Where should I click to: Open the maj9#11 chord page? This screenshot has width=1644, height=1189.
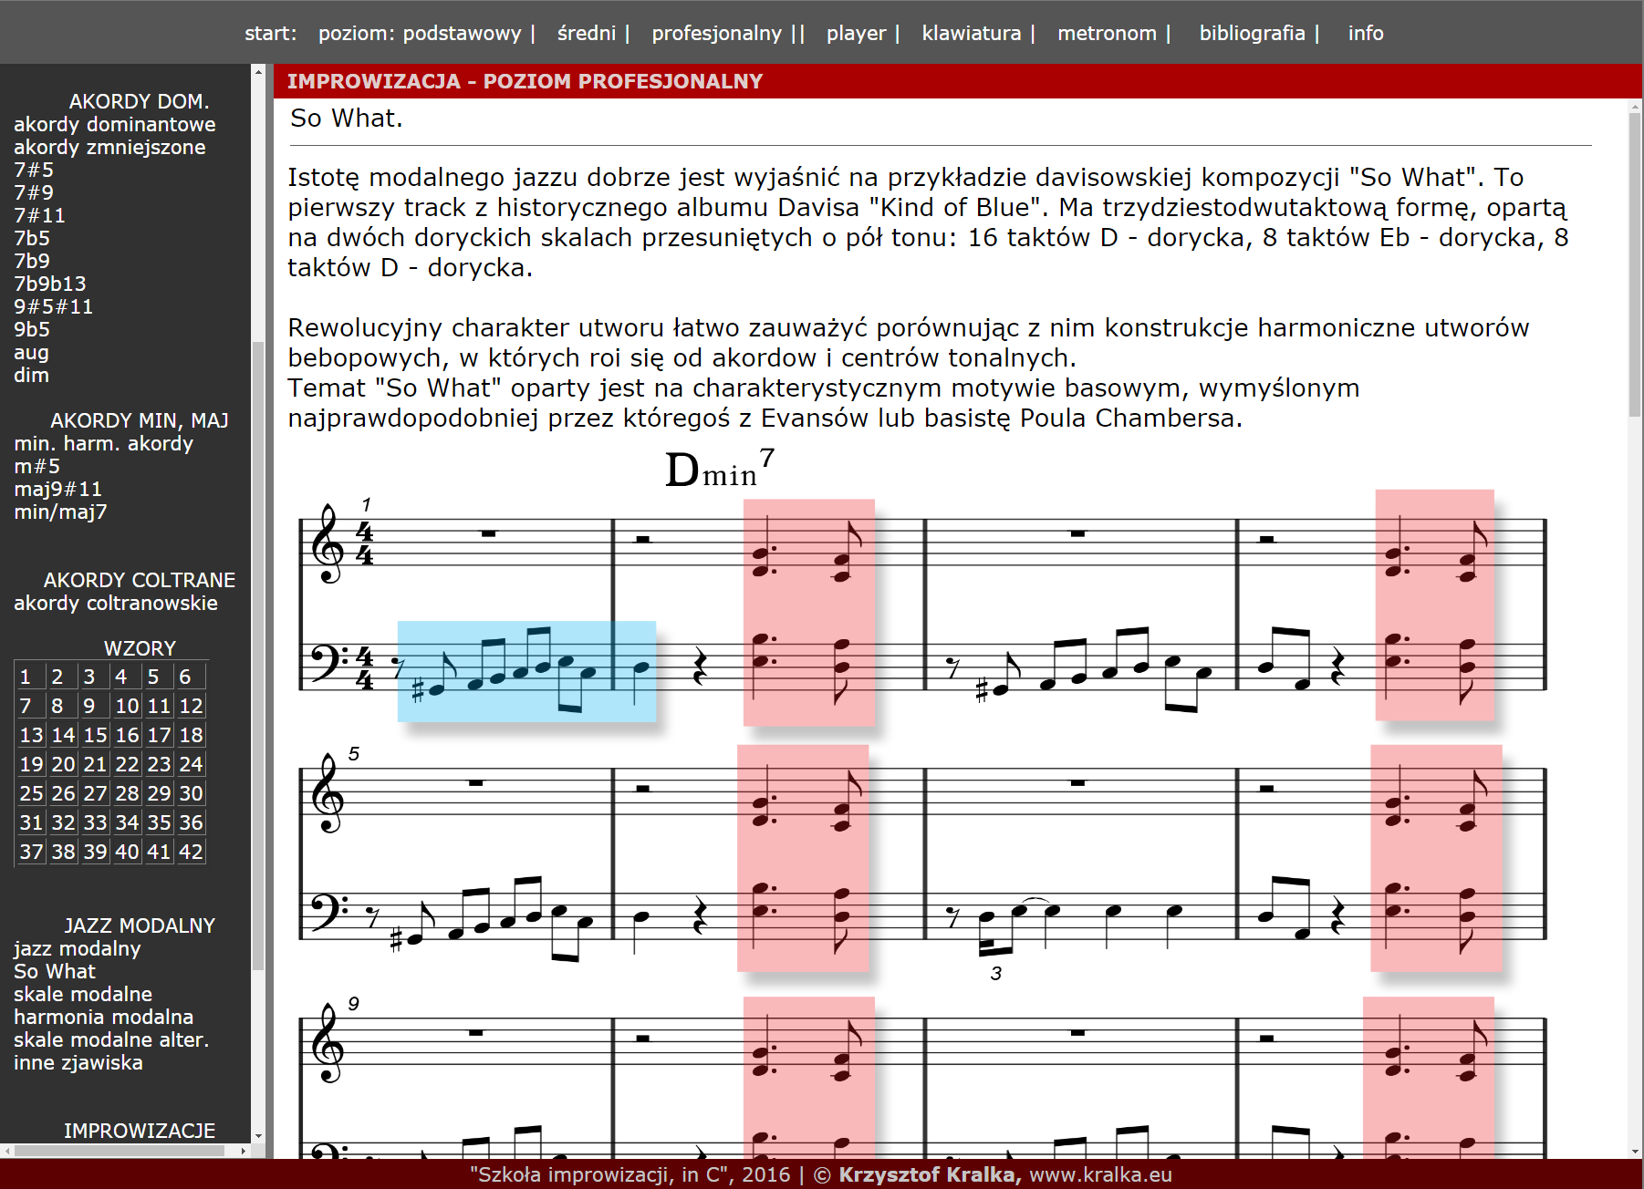(57, 489)
